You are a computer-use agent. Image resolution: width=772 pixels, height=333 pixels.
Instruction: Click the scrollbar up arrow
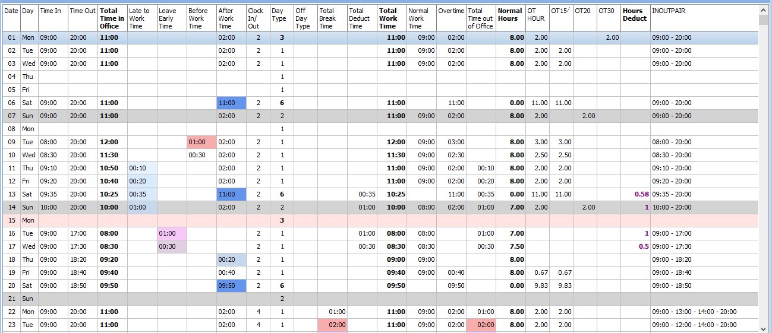[764, 9]
